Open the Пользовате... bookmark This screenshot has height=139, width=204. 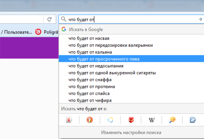point(16,32)
